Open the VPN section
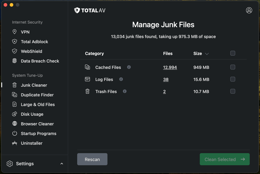The image size is (260, 174). (25, 32)
